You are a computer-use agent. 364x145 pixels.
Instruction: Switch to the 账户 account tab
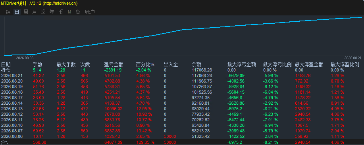click(x=90, y=12)
